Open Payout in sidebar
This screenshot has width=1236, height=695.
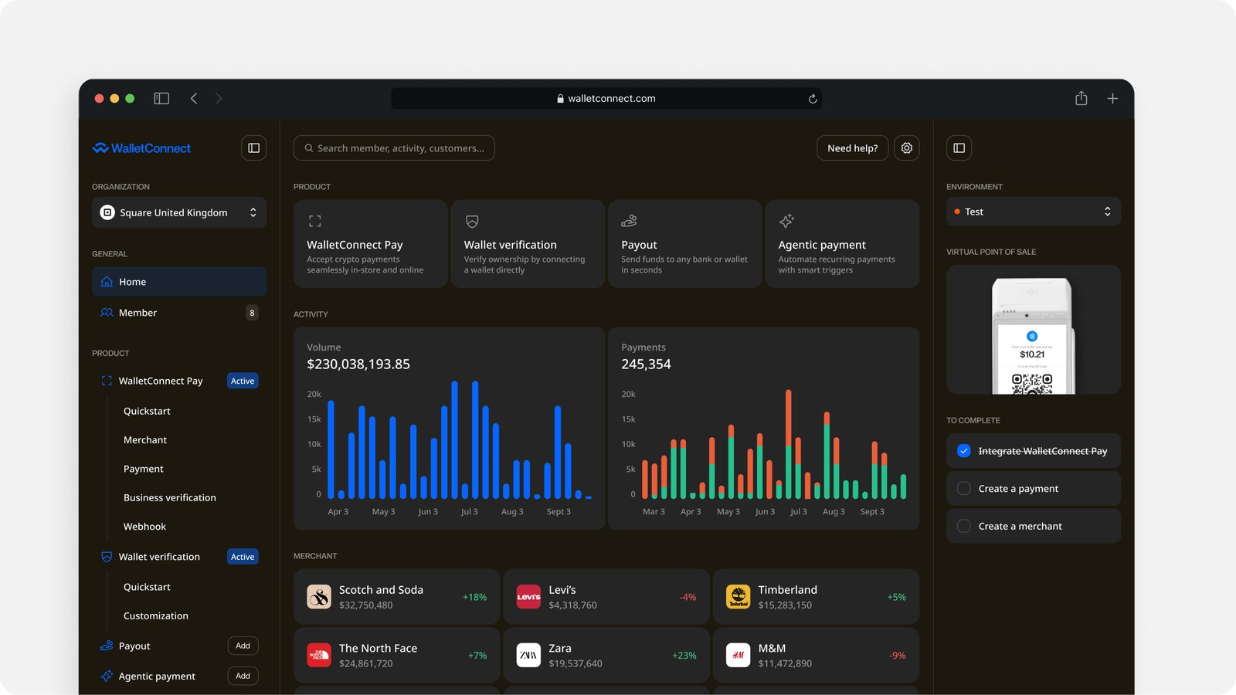pos(134,646)
